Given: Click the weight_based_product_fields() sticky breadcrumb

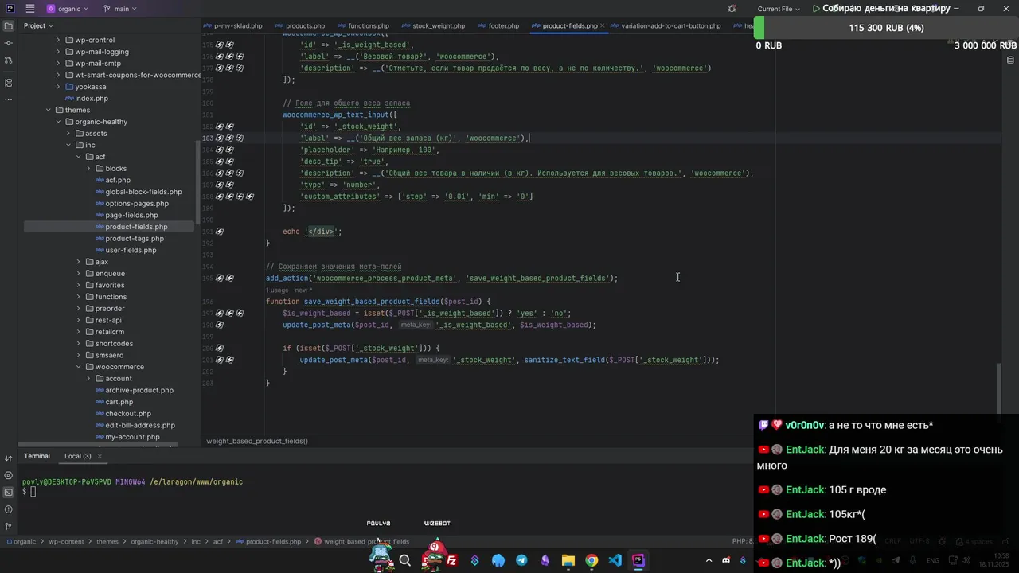Looking at the screenshot, I should coord(257,441).
